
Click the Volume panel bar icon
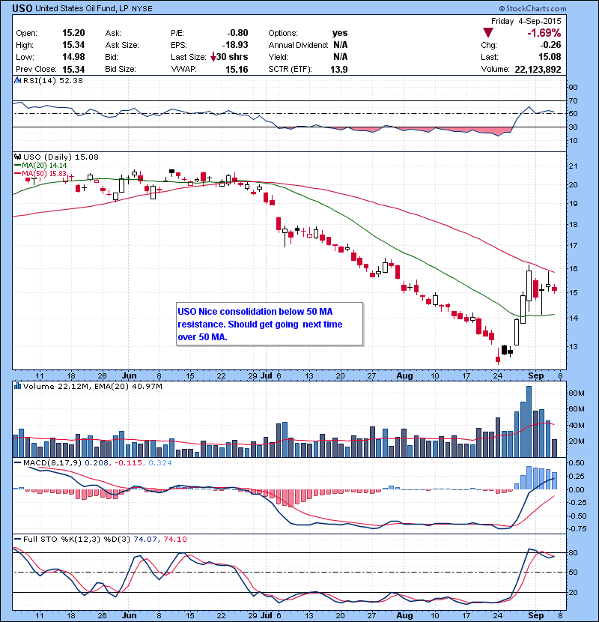pyautogui.click(x=17, y=386)
